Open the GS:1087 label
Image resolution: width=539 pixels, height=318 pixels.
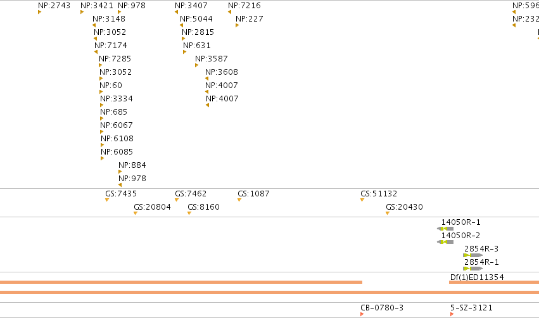point(254,194)
